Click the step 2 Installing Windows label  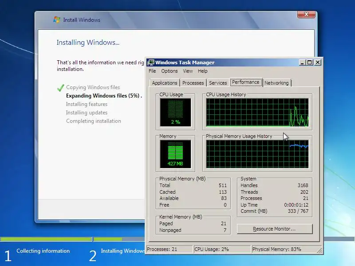pyautogui.click(x=123, y=251)
